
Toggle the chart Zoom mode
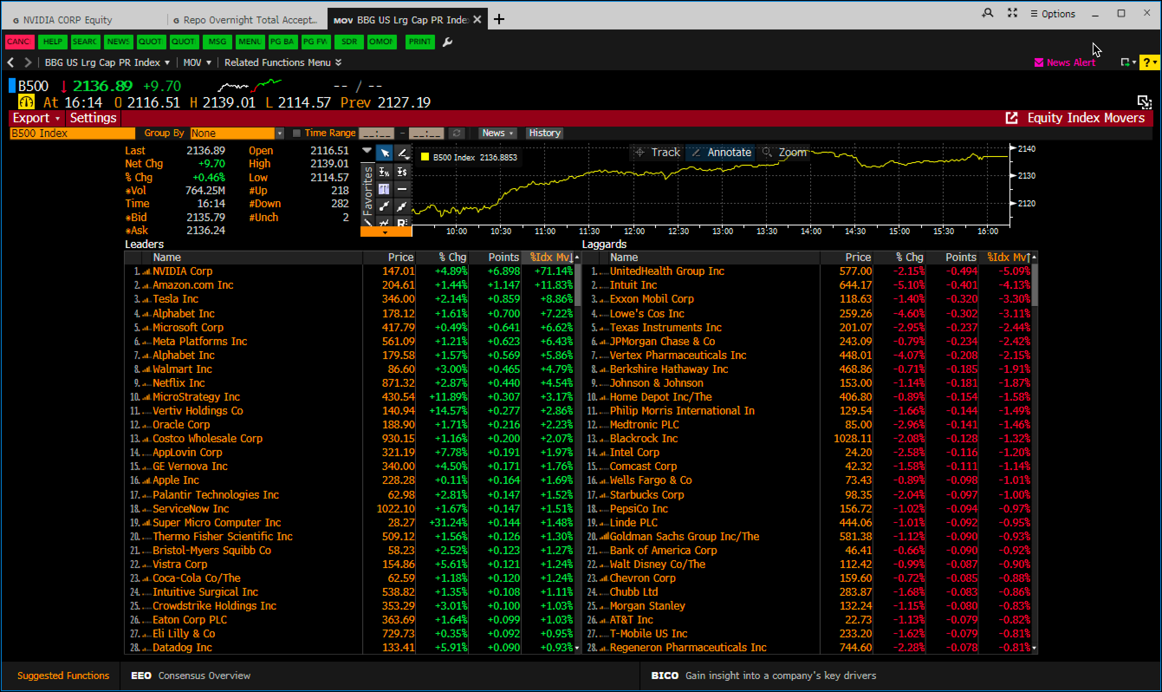tap(785, 153)
